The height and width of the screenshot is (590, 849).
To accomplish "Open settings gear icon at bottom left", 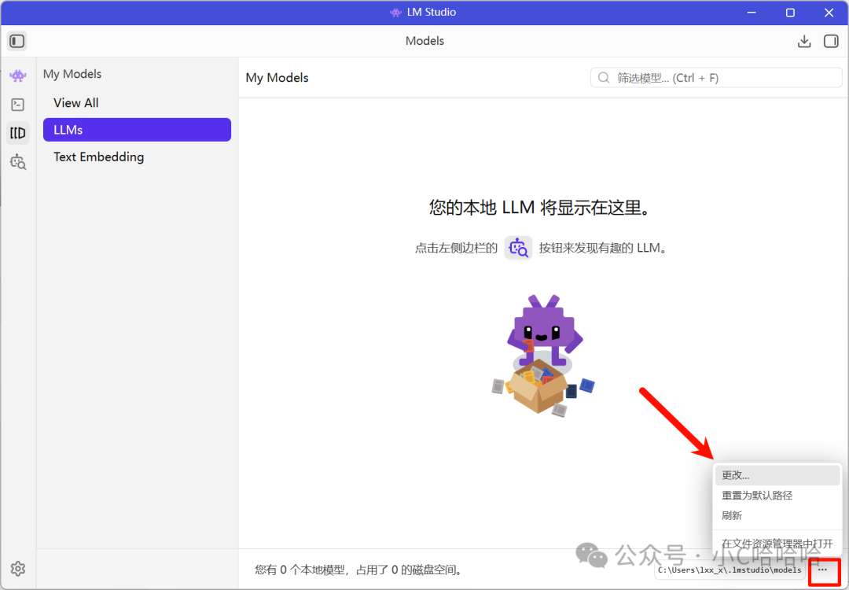I will tap(18, 568).
